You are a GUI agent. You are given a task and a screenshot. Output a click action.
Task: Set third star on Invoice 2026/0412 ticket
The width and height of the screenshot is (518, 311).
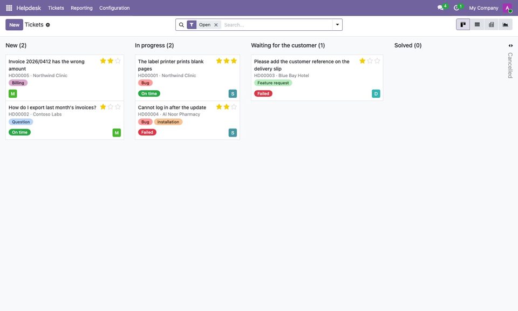118,61
